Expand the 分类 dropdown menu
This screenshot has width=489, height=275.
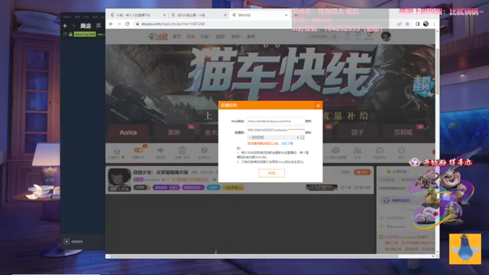click(205, 37)
